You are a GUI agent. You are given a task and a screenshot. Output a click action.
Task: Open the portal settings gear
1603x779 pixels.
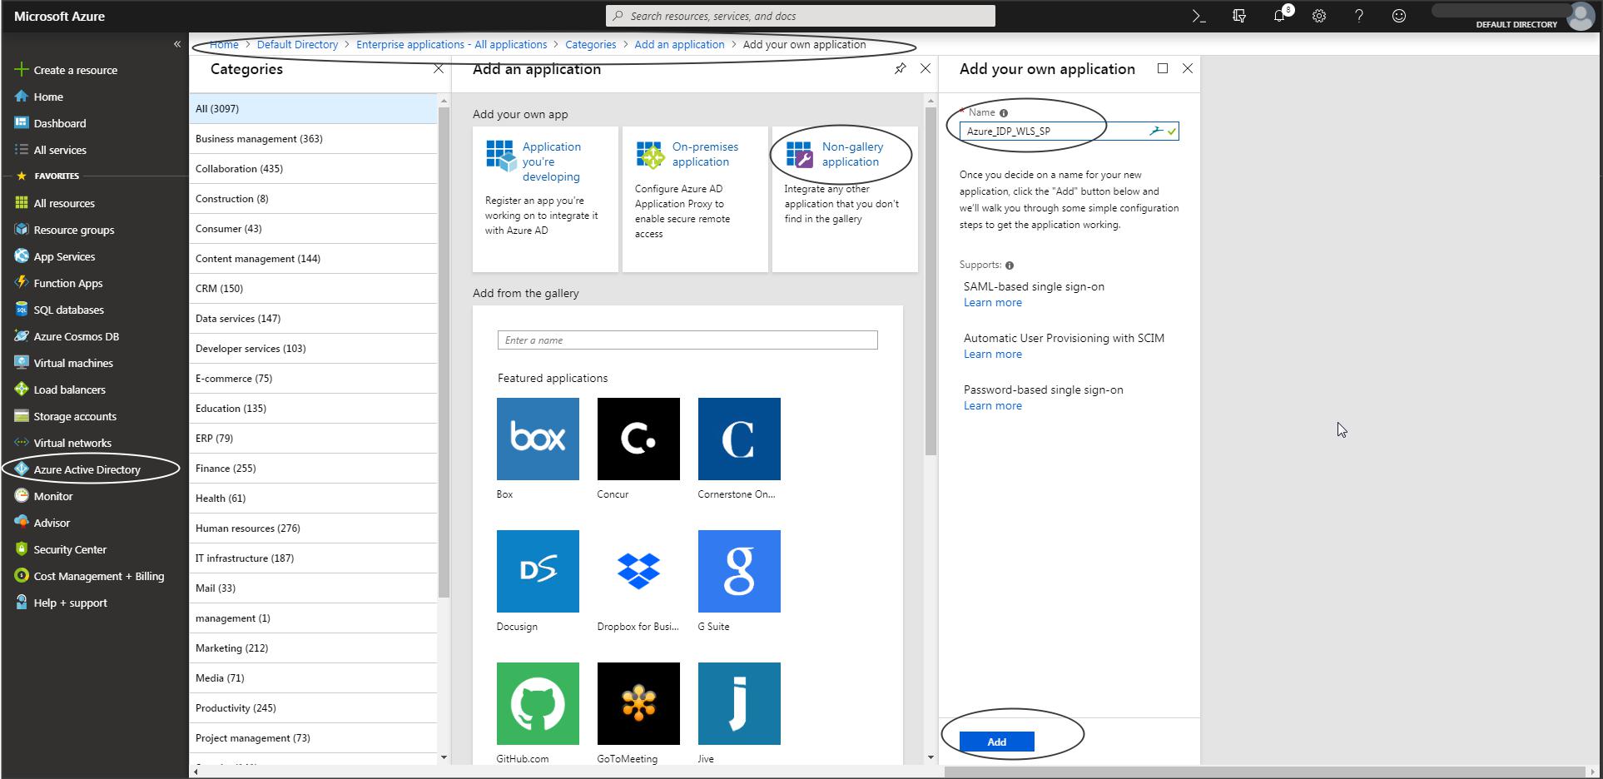point(1319,16)
